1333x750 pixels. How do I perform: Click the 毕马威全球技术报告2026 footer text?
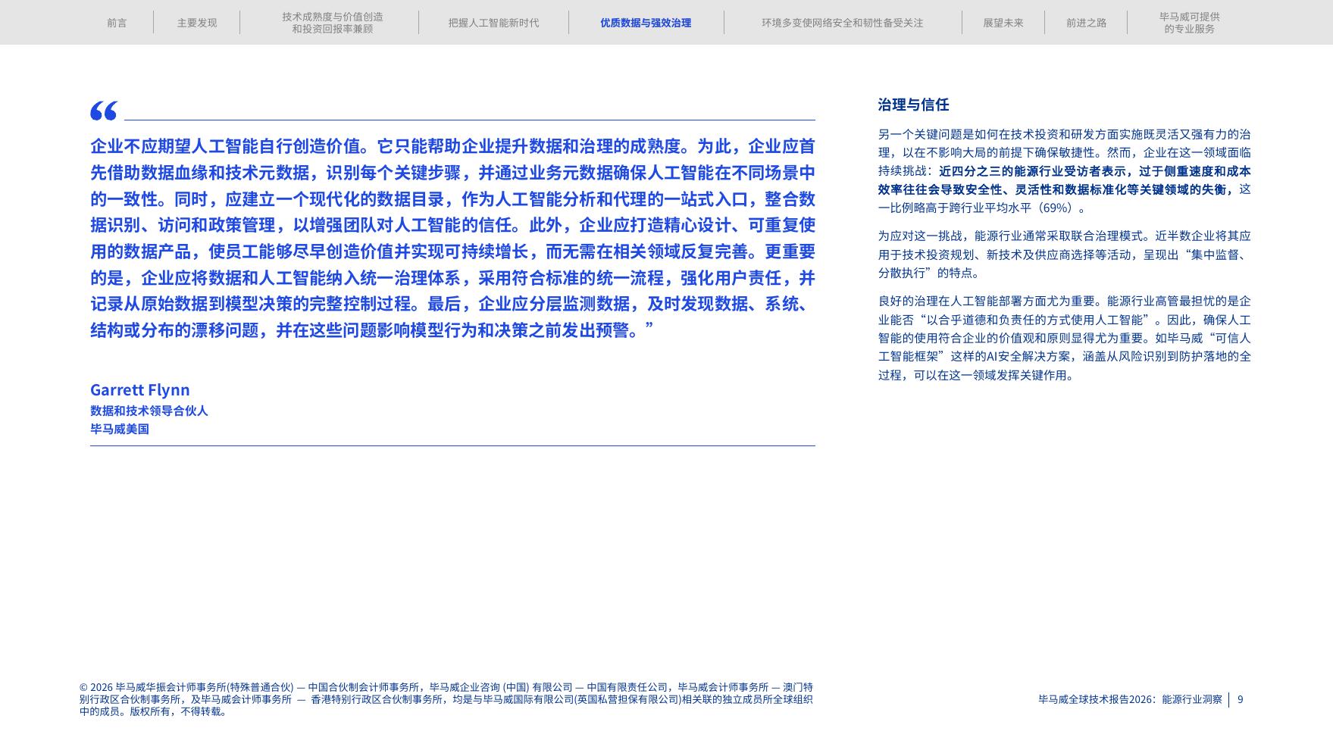(x=1135, y=701)
